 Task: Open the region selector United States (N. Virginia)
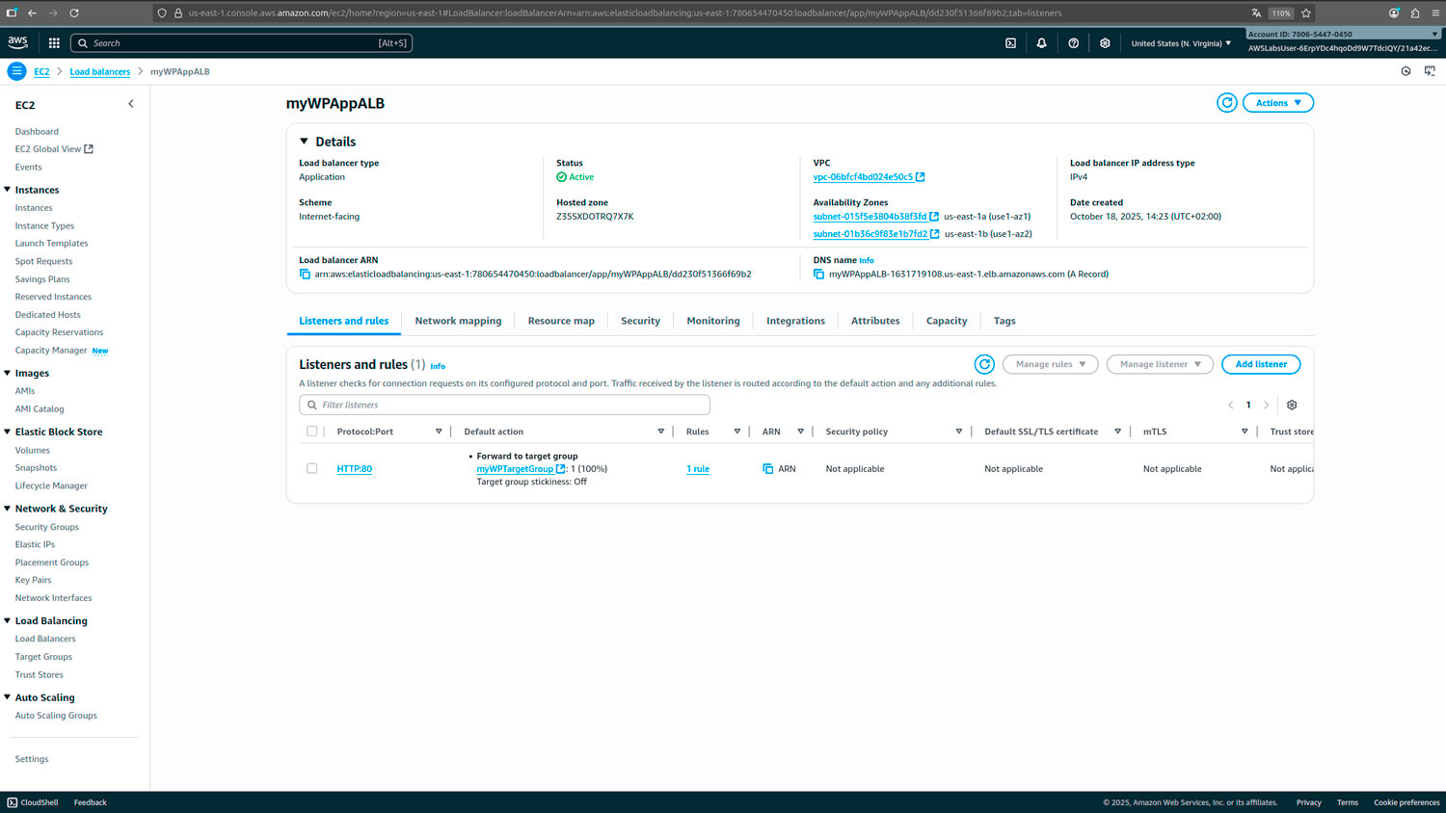tap(1180, 43)
